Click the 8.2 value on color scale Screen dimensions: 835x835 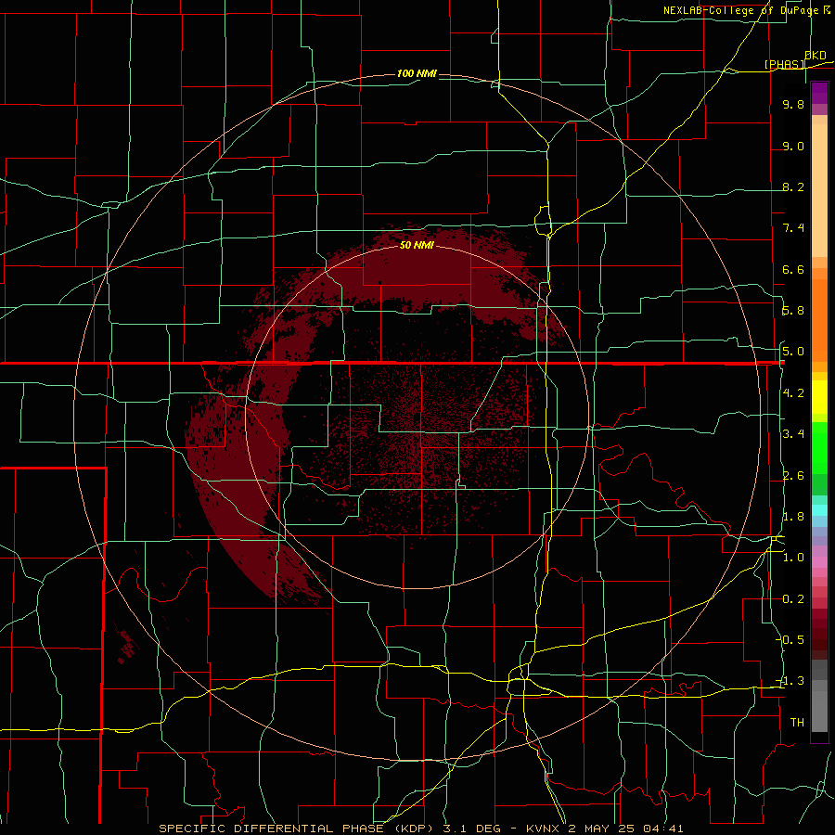(793, 186)
